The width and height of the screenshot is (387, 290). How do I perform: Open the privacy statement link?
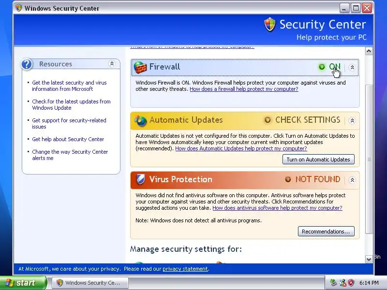tap(185, 269)
